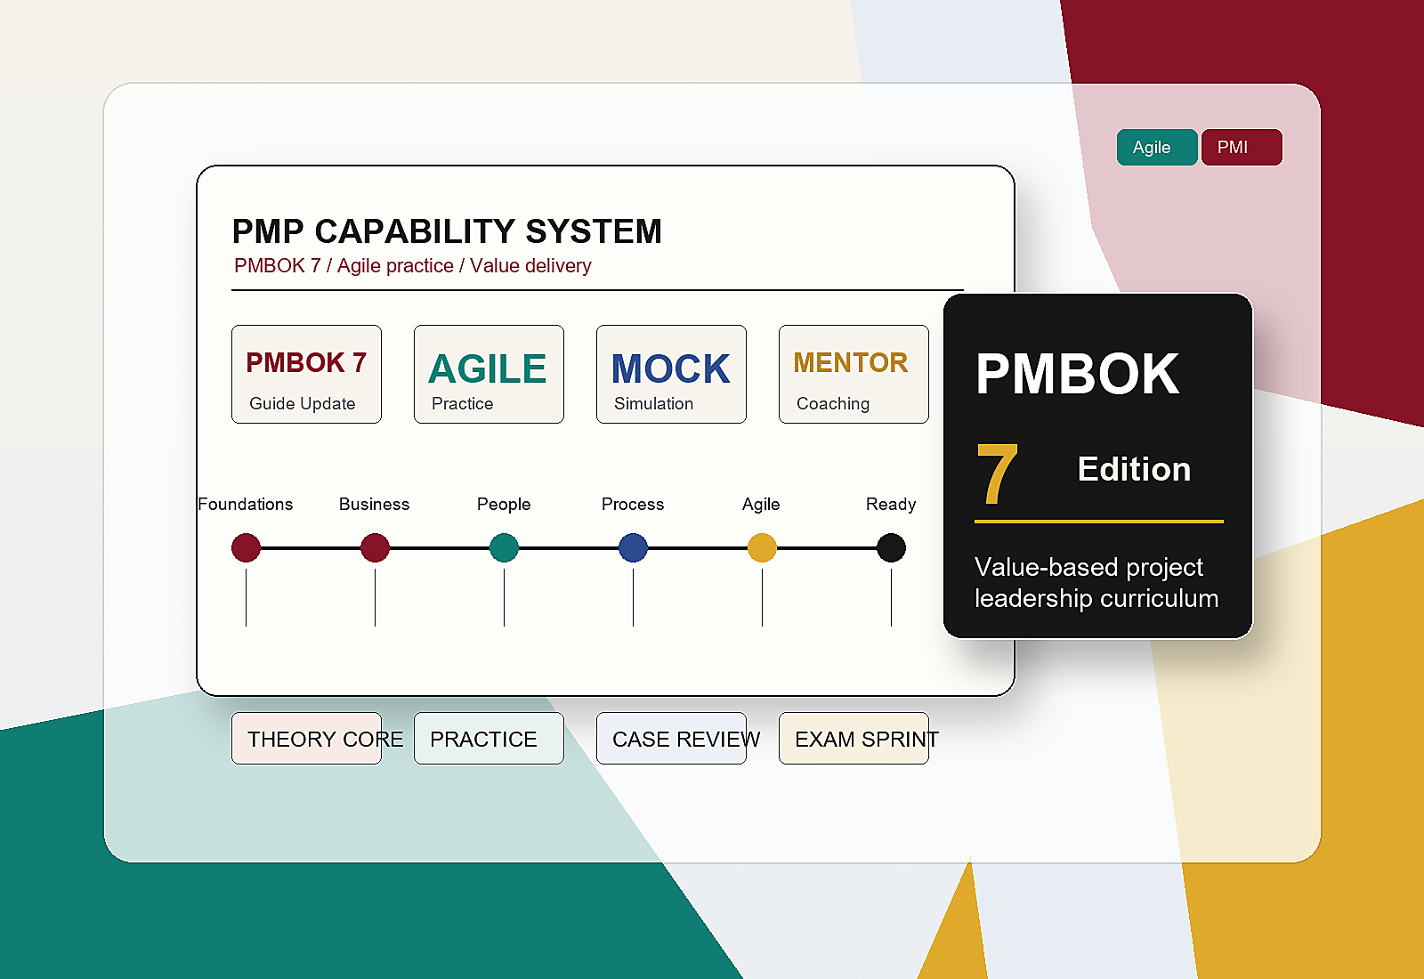Screen dimensions: 1424x979
Task: Click the Business stage label
Action: coord(375,504)
